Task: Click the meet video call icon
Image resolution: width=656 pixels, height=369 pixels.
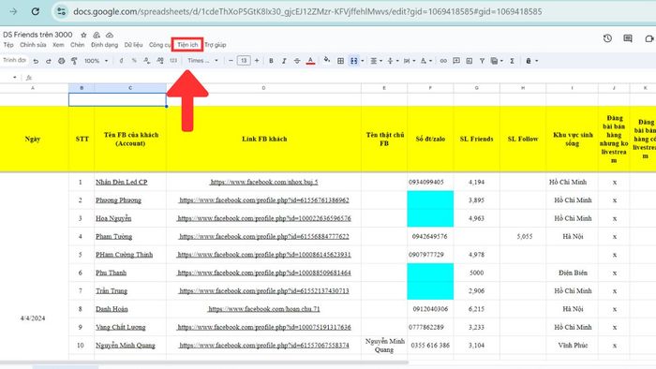Action: pos(649,38)
